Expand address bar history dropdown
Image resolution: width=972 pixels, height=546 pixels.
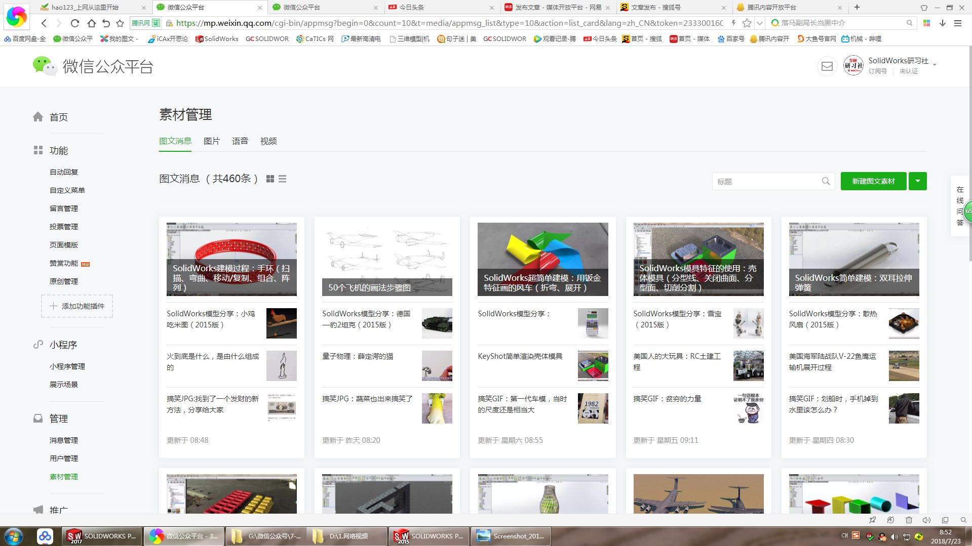pos(759,23)
